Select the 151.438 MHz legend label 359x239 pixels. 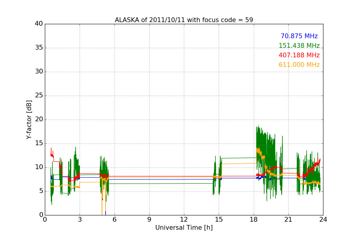coord(299,46)
